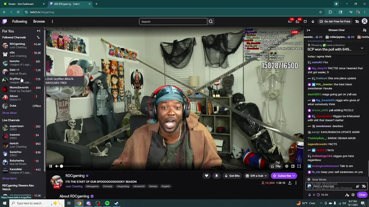
Task: Reload the page
Action: click(18, 12)
